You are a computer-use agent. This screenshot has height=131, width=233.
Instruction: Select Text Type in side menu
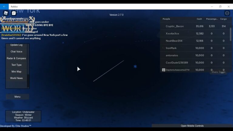tap(16, 65)
